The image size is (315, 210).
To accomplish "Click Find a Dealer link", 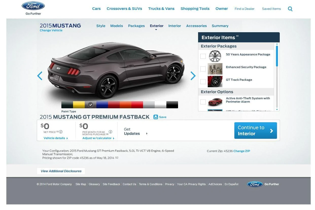I will (244, 9).
